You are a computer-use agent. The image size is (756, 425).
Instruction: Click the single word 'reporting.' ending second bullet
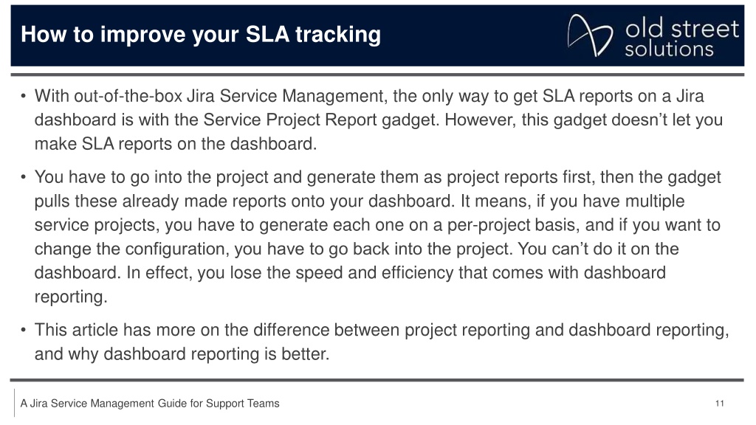(71, 297)
